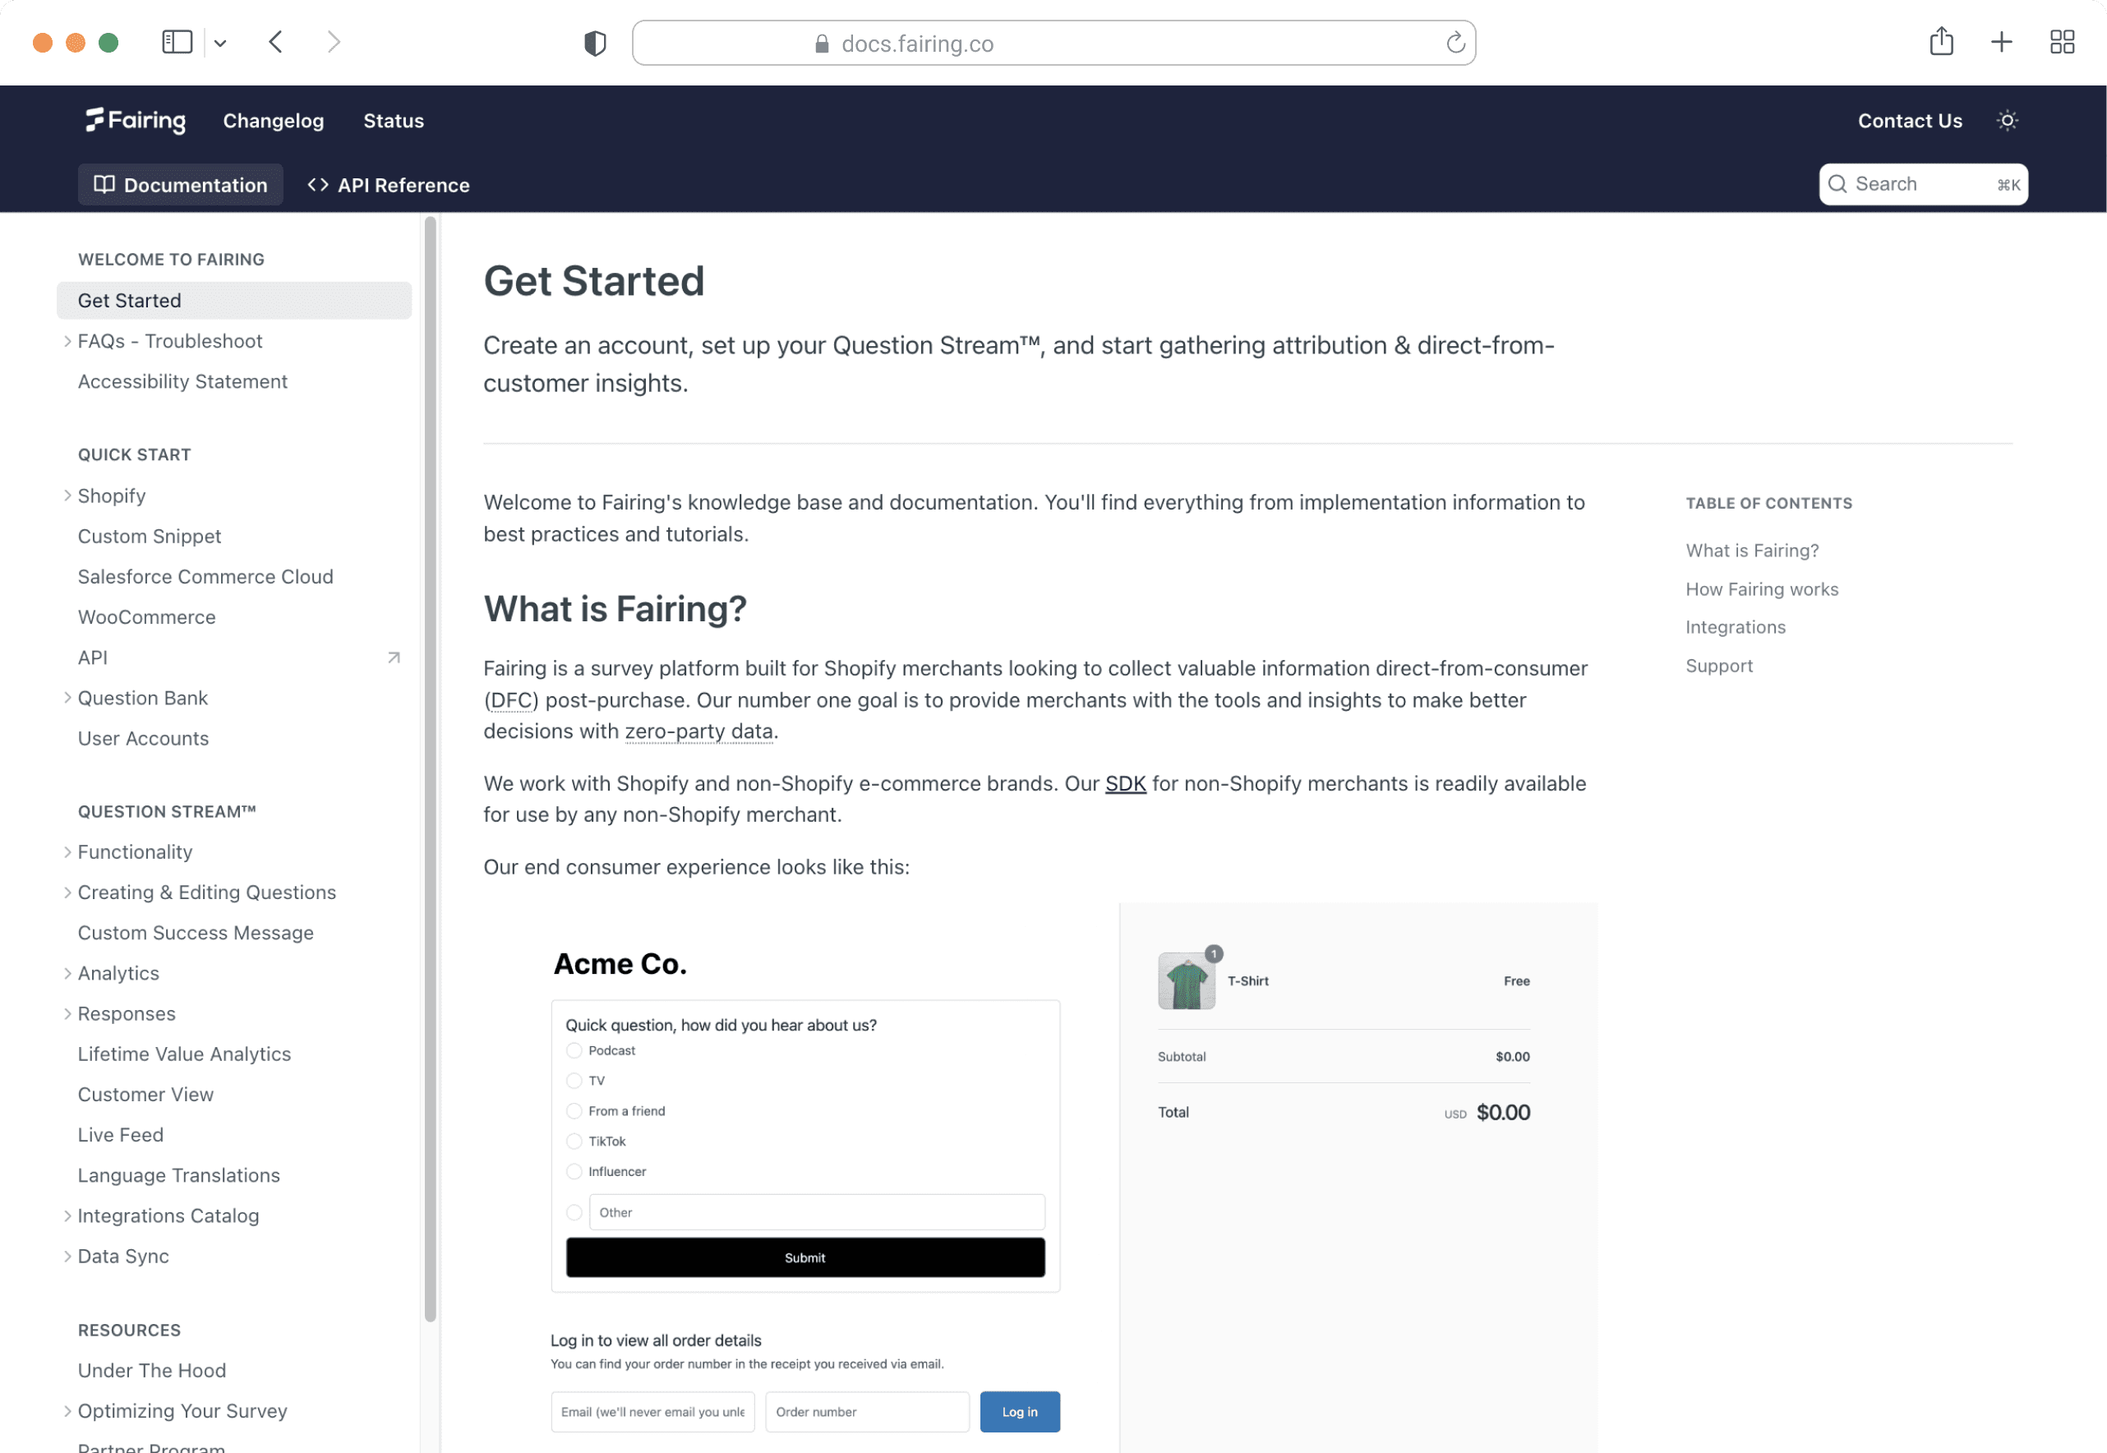Go back with the left arrow

[x=276, y=42]
